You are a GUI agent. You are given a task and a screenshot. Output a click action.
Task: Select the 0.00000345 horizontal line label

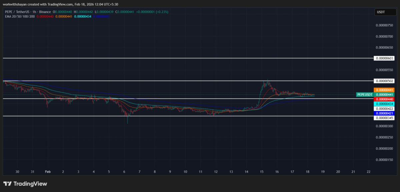(384, 118)
